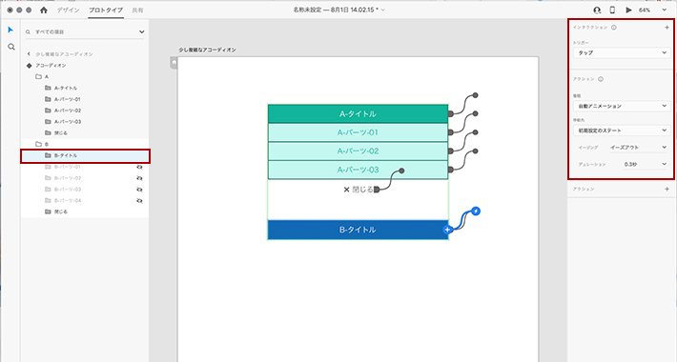The image size is (677, 362).
Task: Click blue B-タイトル bar on canvas
Action: pyautogui.click(x=358, y=230)
